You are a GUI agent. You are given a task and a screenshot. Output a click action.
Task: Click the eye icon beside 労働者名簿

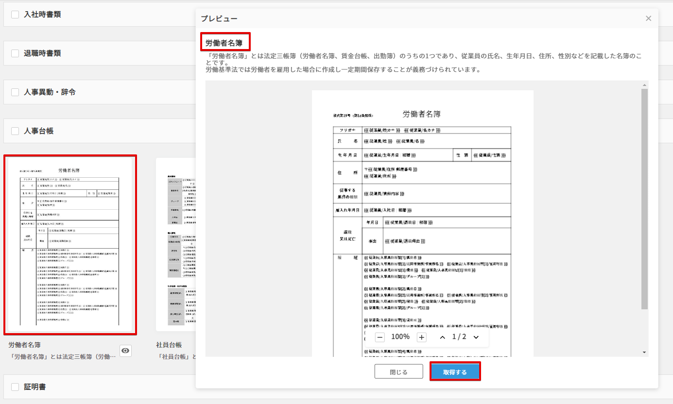[125, 351]
